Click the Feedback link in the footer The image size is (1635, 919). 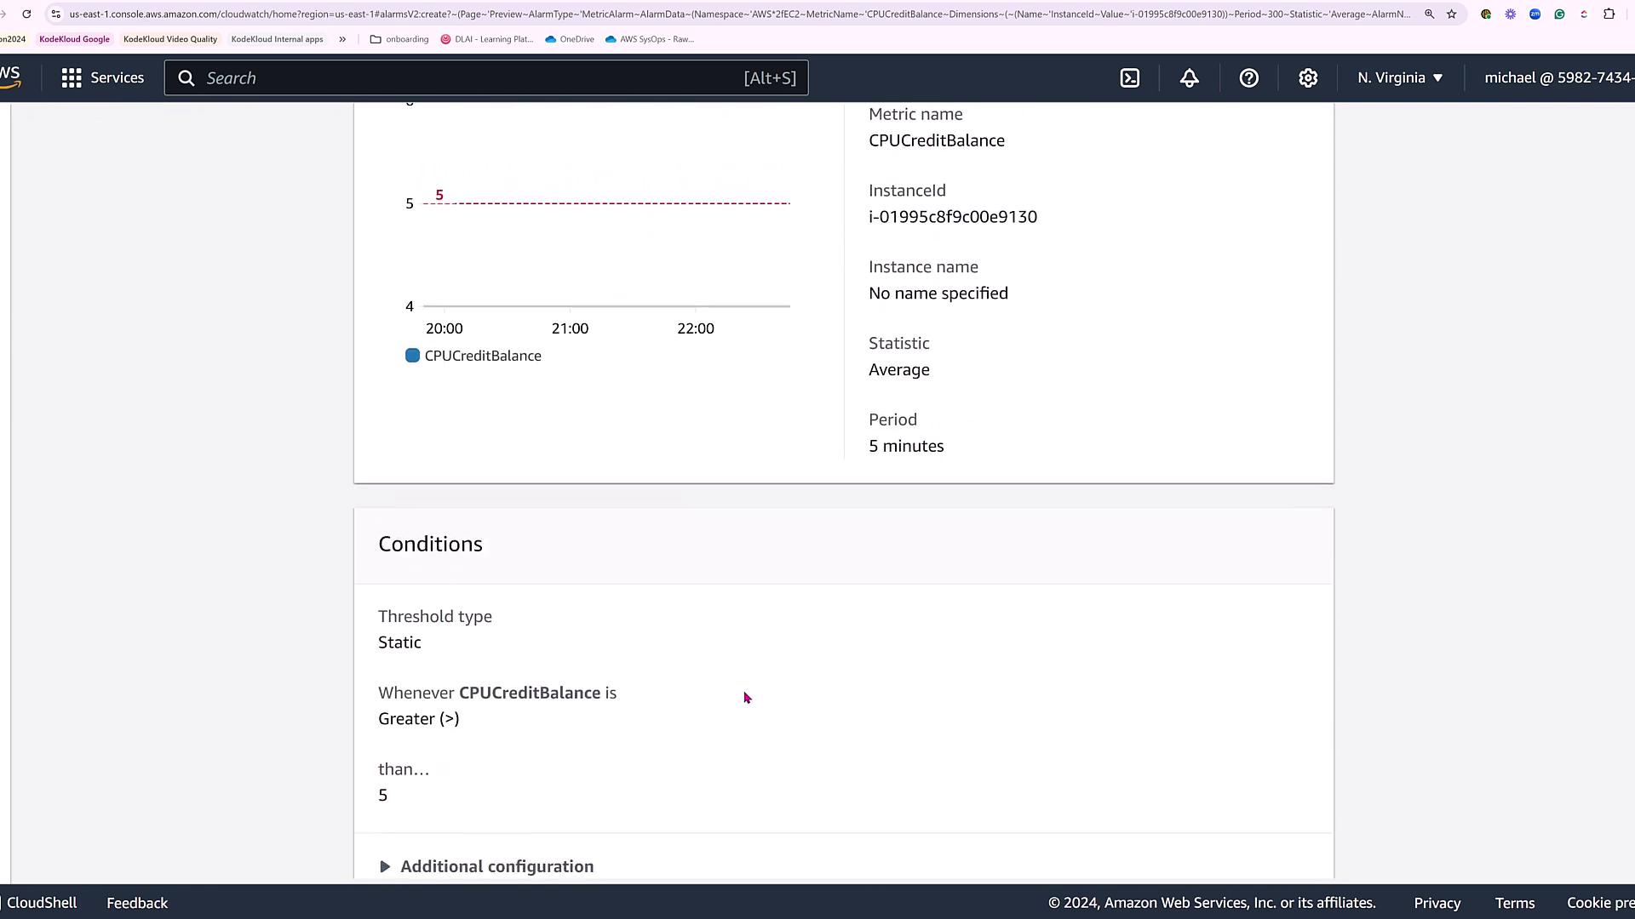[137, 903]
